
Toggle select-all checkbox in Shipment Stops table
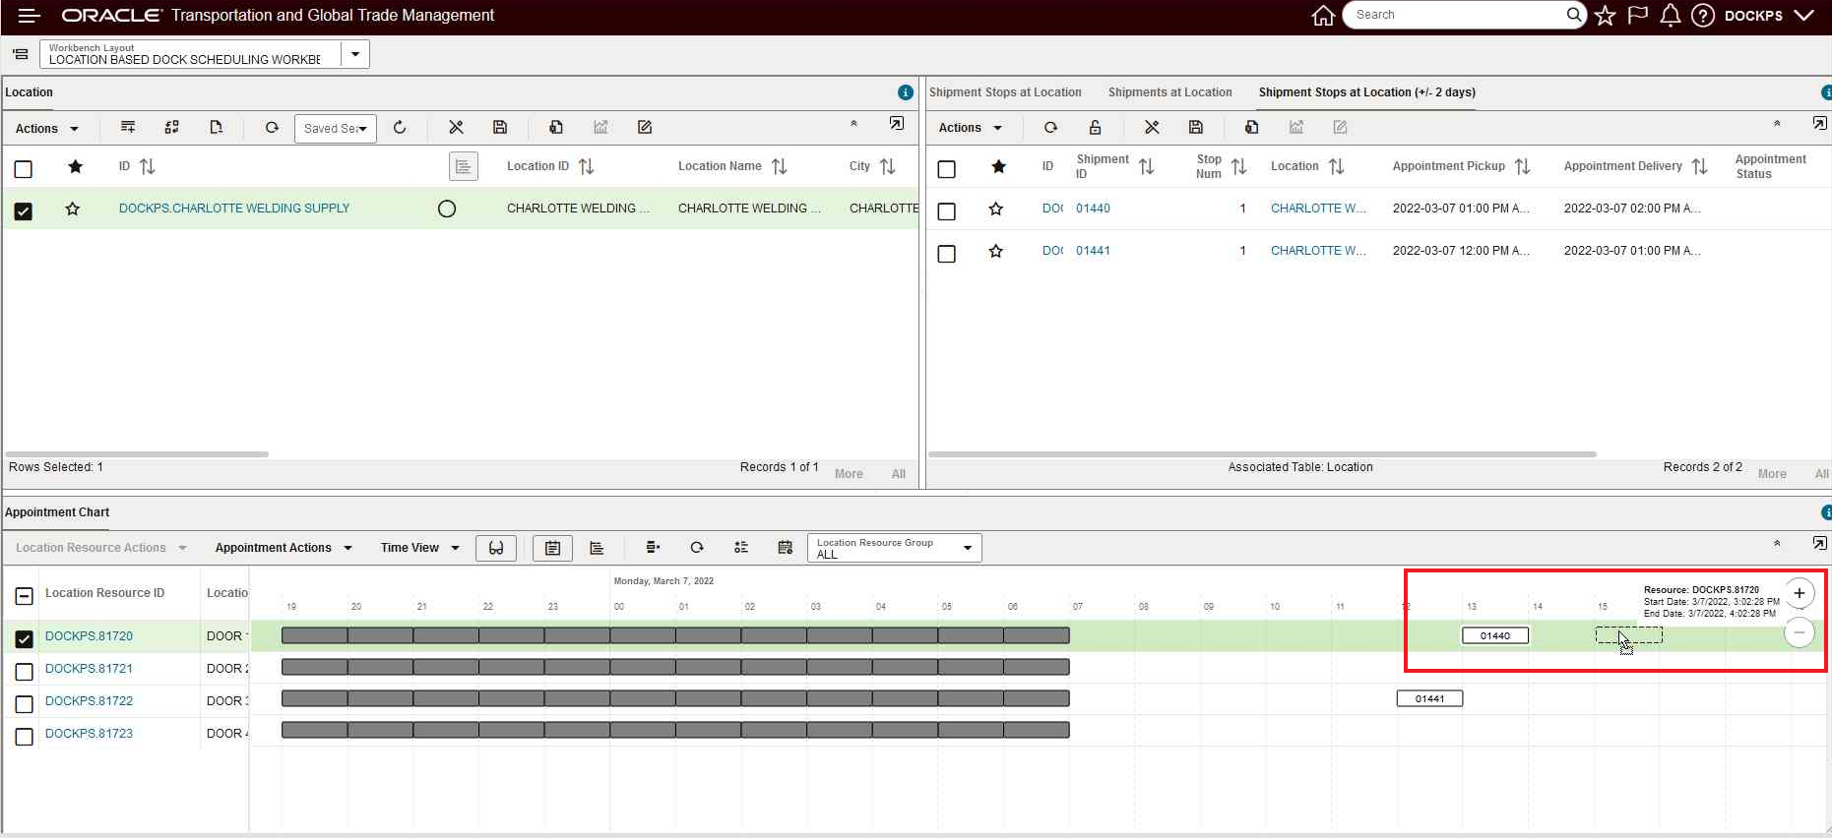point(947,169)
